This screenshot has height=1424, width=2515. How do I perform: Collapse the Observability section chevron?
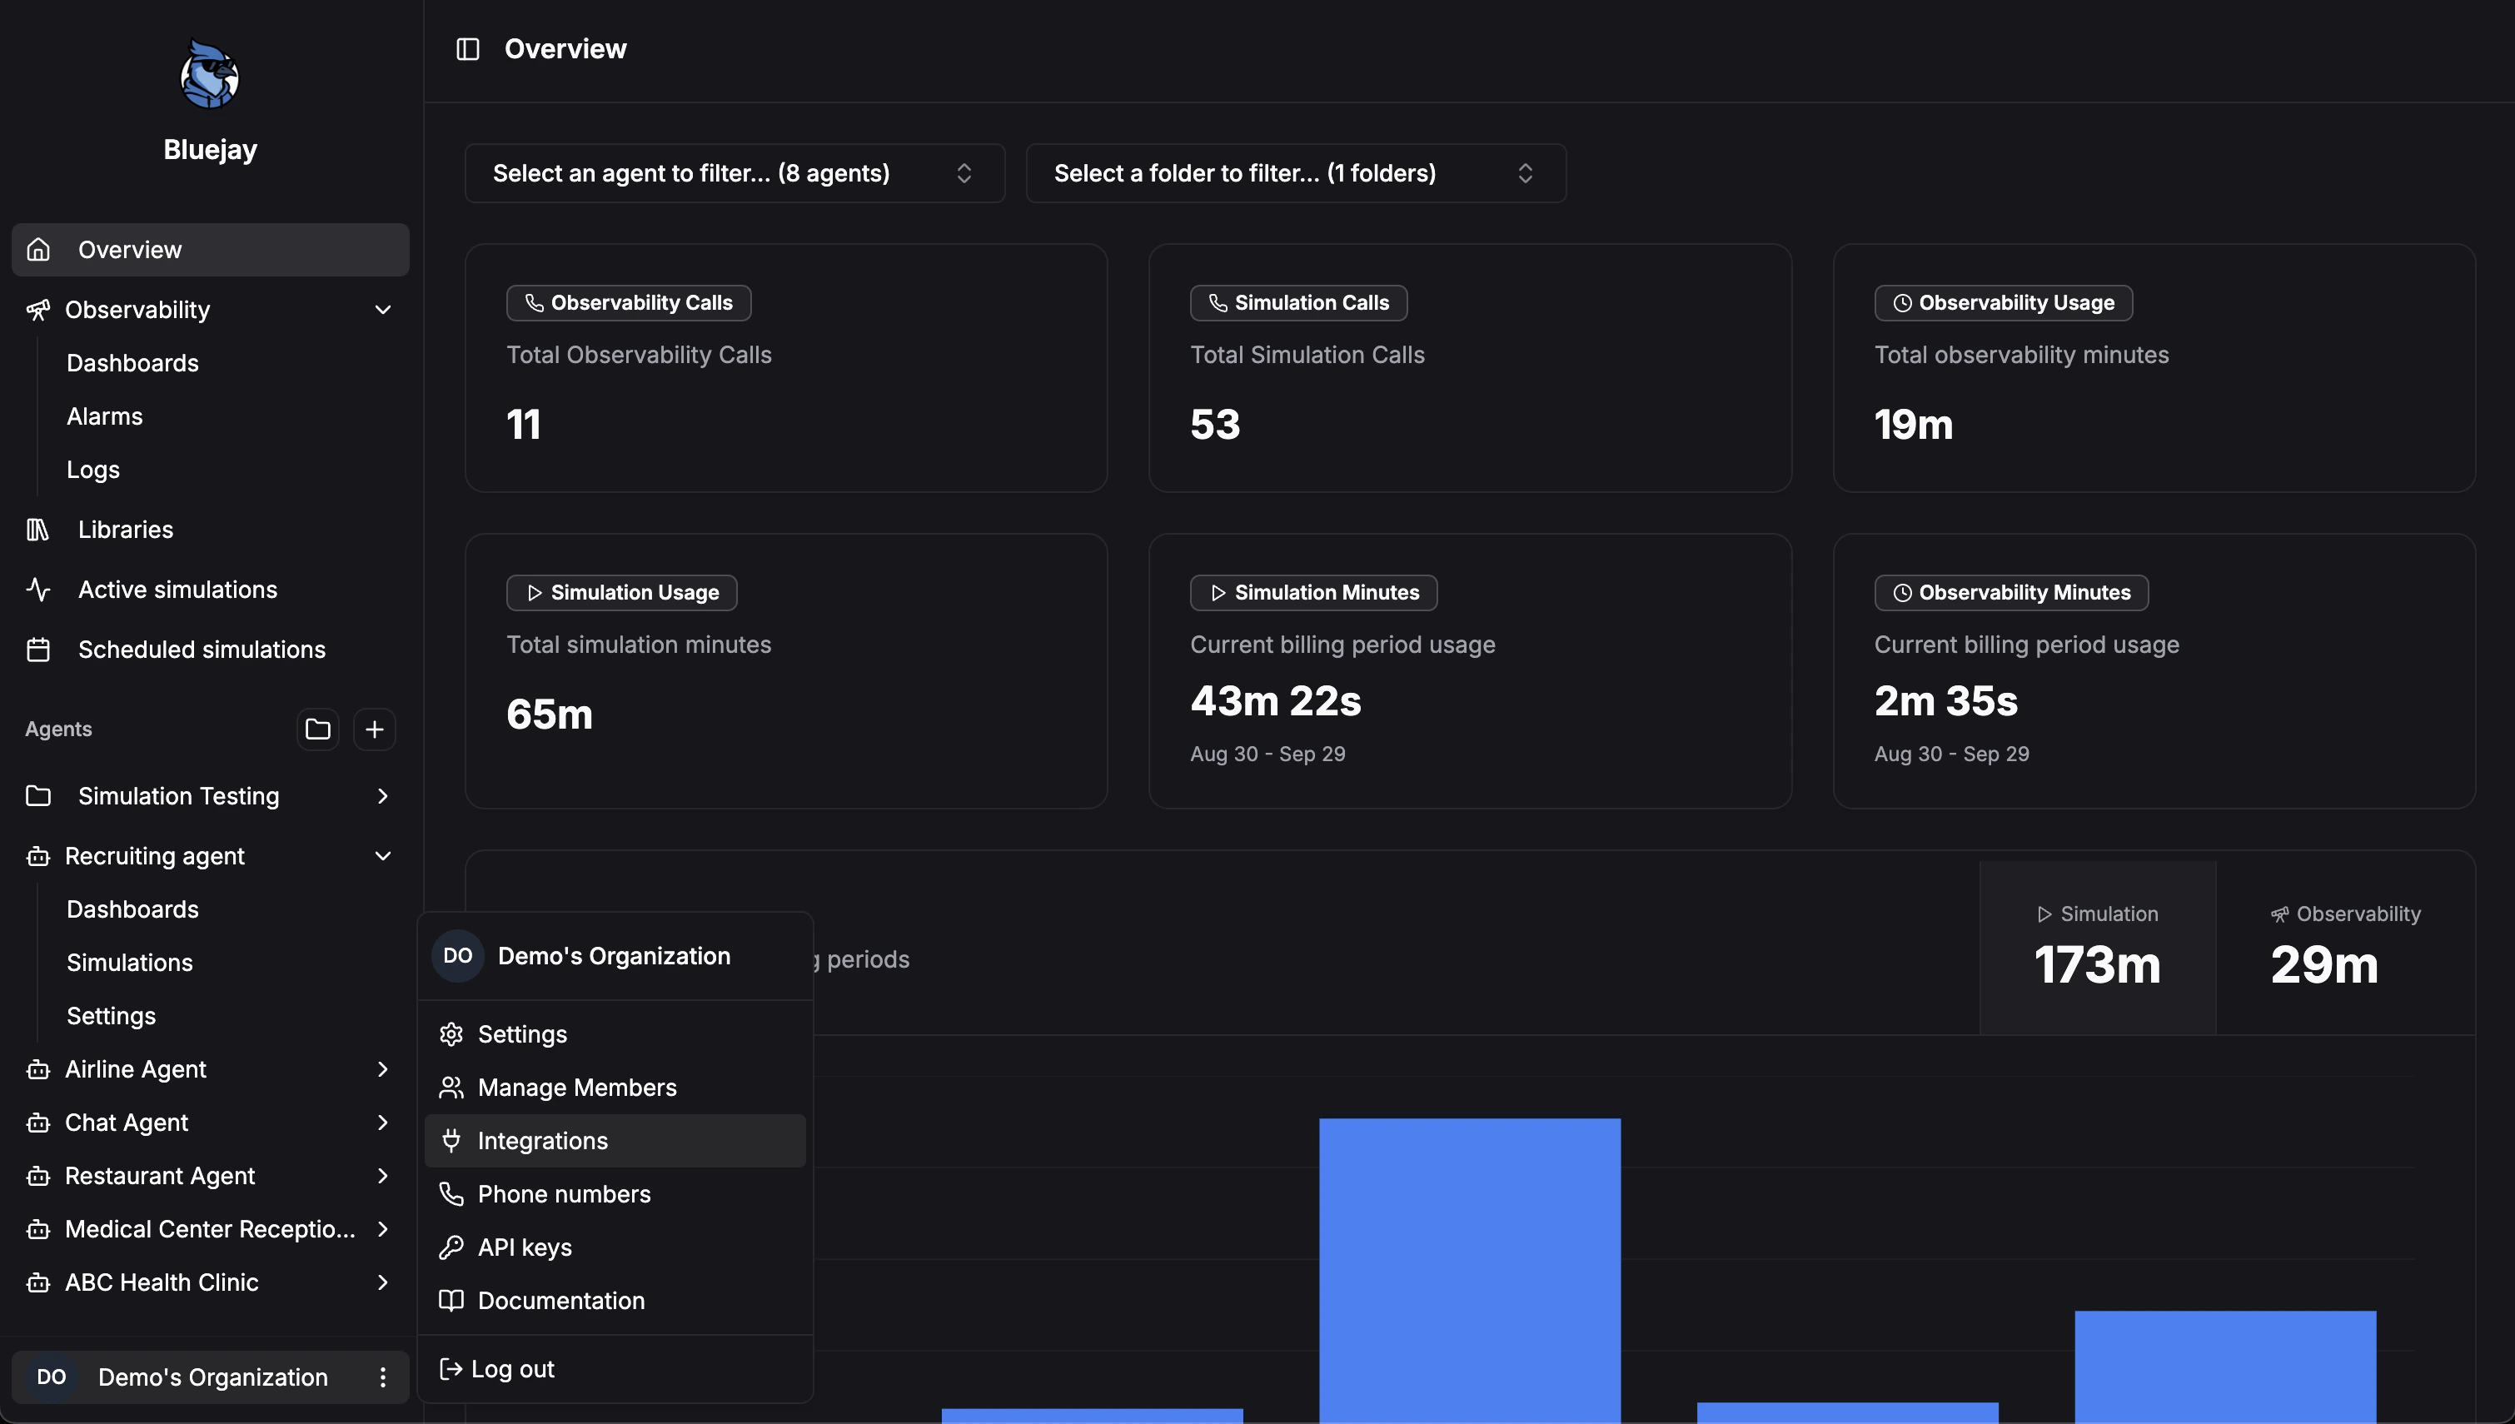coord(382,310)
